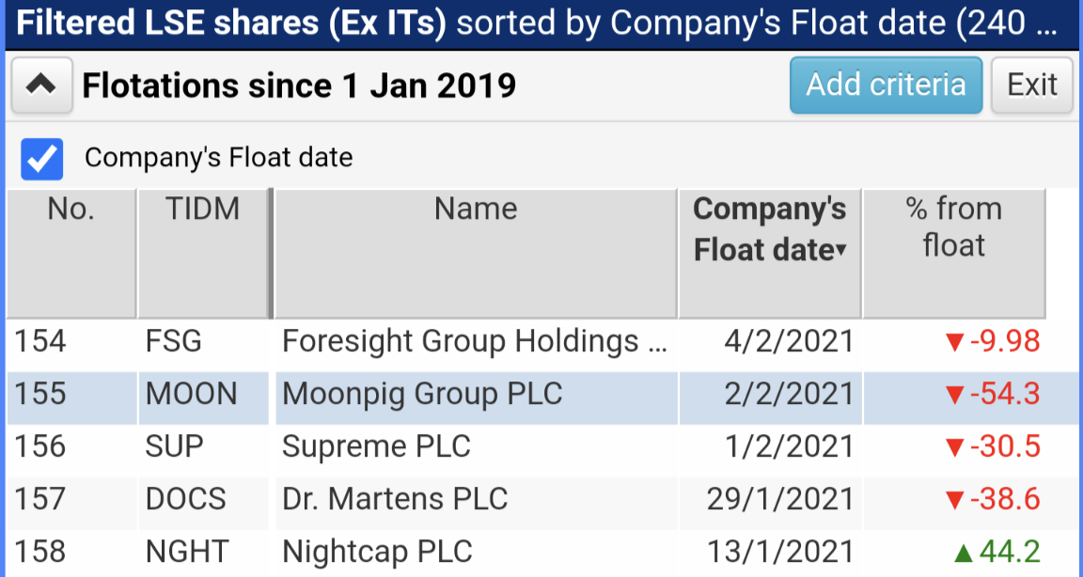
Task: Click the Exit button
Action: (x=1032, y=85)
